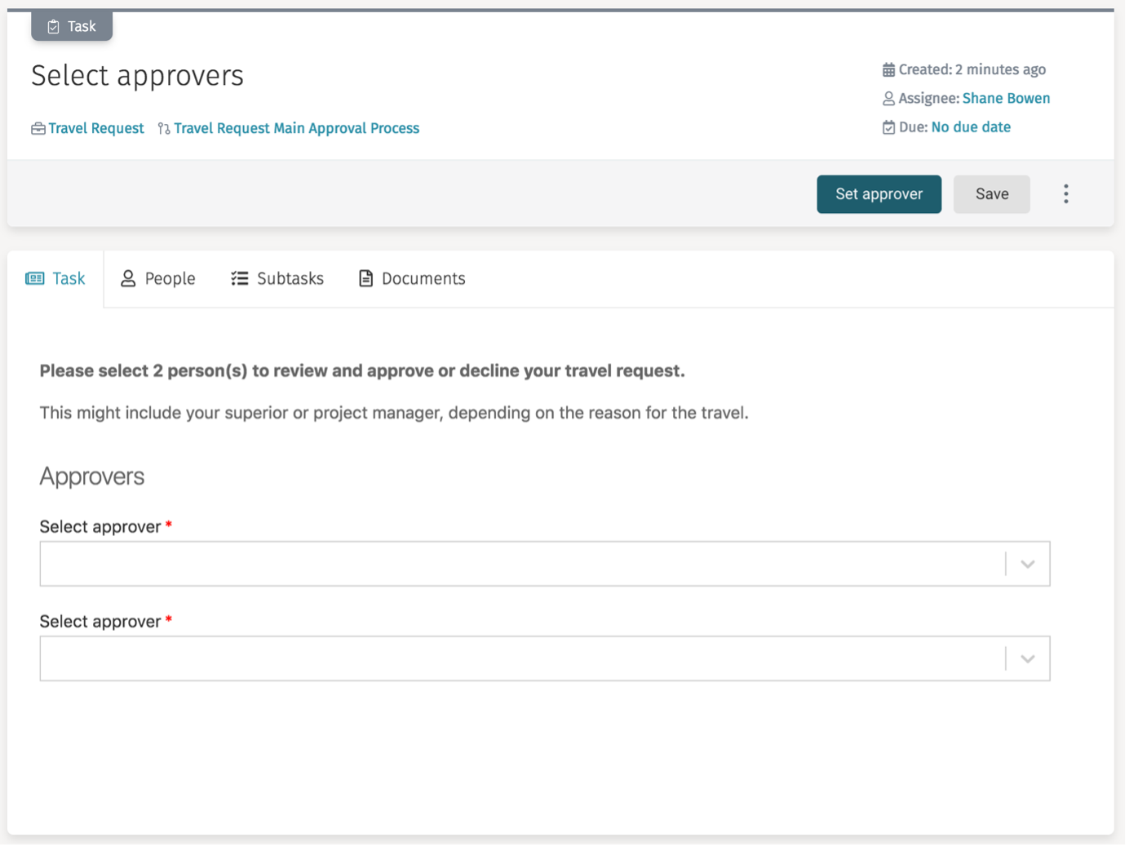1129x847 pixels.
Task: Click the calendar icon beside Created
Action: pyautogui.click(x=890, y=69)
